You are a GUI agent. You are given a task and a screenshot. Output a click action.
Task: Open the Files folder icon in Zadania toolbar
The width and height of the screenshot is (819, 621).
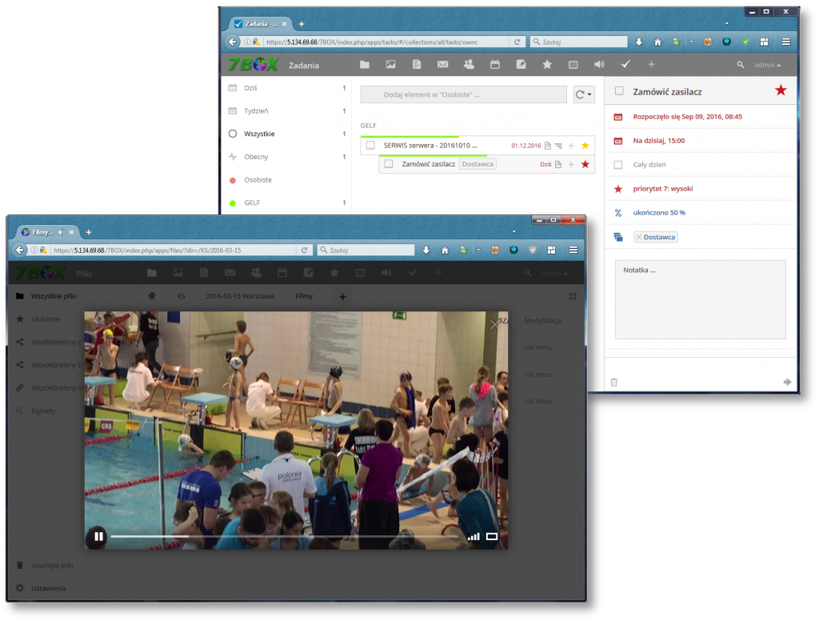pos(365,65)
